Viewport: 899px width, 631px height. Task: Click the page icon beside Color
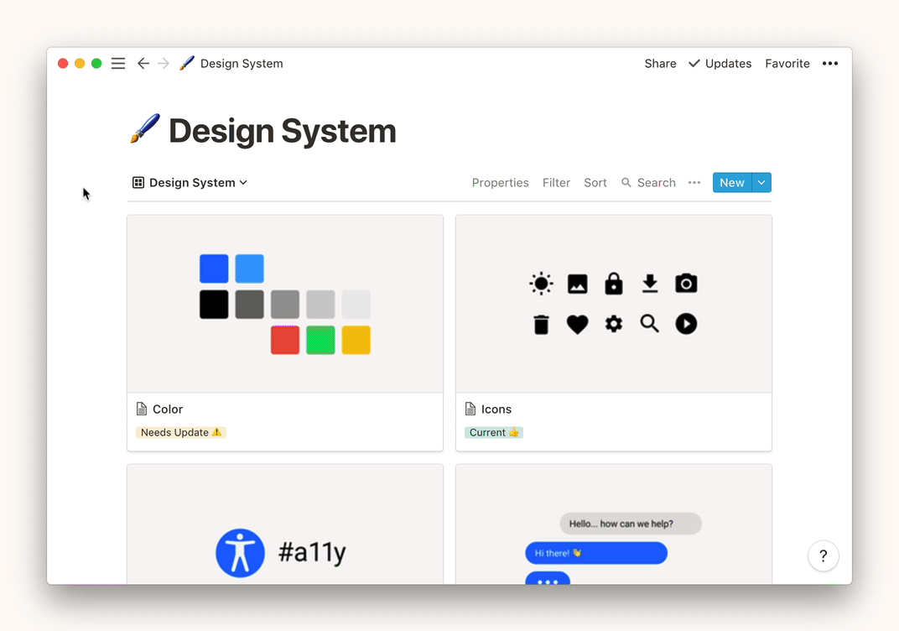pyautogui.click(x=142, y=409)
